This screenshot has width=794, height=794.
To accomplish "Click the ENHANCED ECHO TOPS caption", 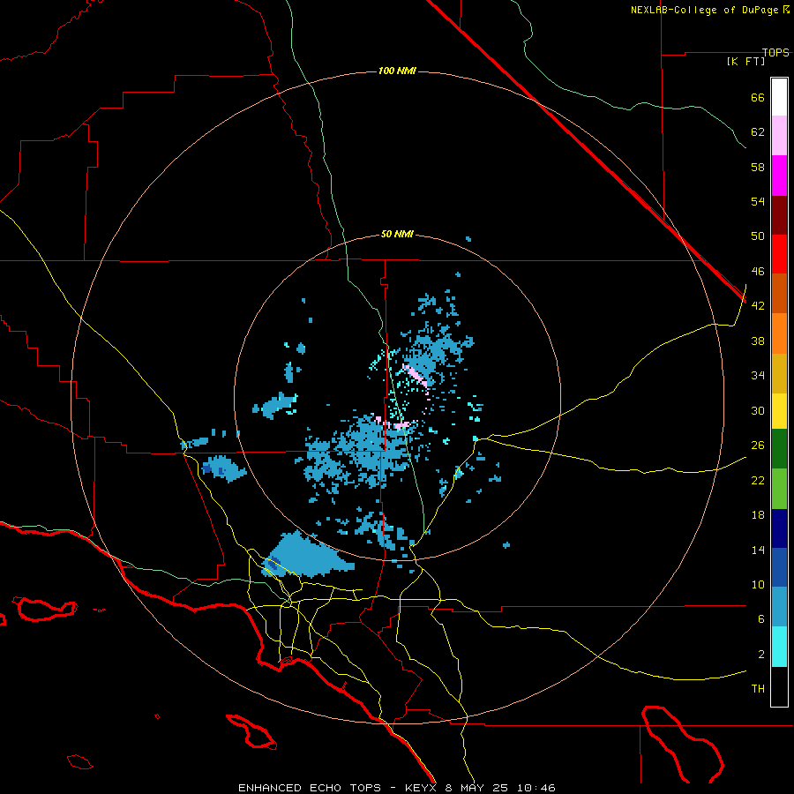I will tap(310, 788).
